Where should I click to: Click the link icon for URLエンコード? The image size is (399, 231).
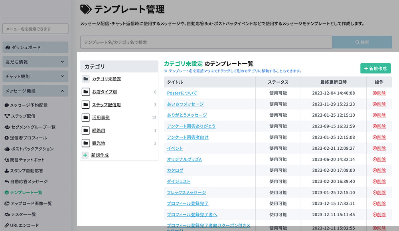click(x=7, y=225)
